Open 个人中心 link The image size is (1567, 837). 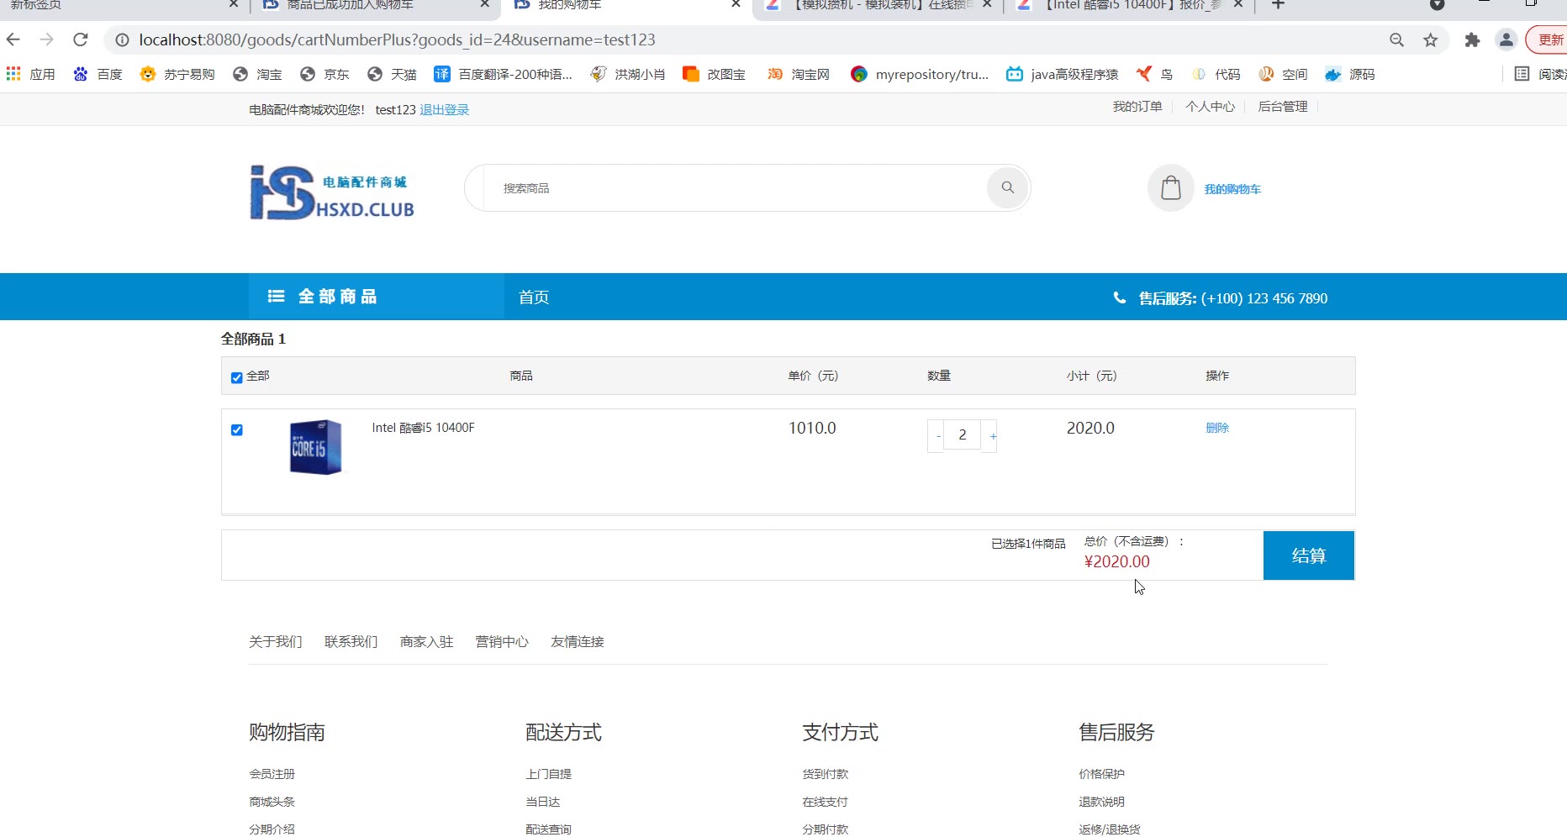[1211, 107]
